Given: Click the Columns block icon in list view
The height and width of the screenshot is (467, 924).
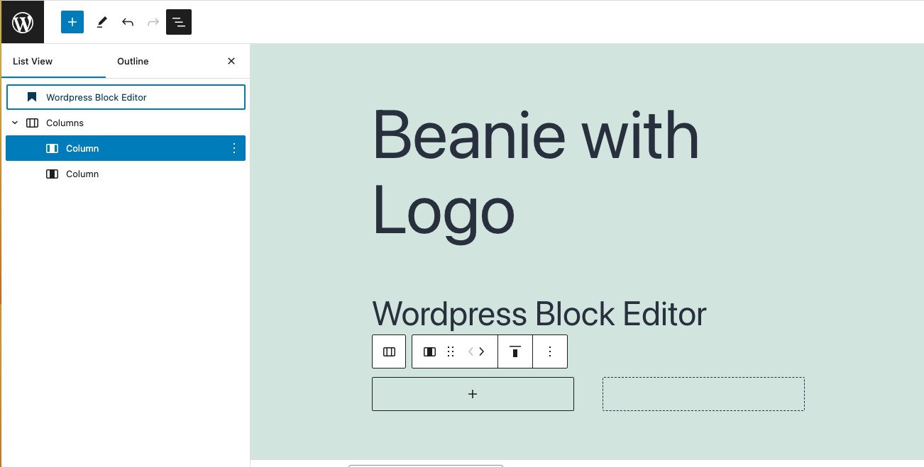Looking at the screenshot, I should [32, 123].
